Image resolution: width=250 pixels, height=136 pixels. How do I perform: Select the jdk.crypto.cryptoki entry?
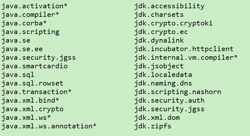(173, 23)
